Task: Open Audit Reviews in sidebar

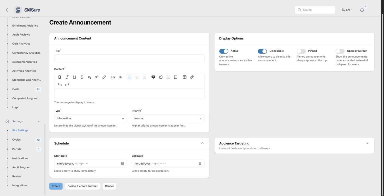Action: (x=21, y=34)
